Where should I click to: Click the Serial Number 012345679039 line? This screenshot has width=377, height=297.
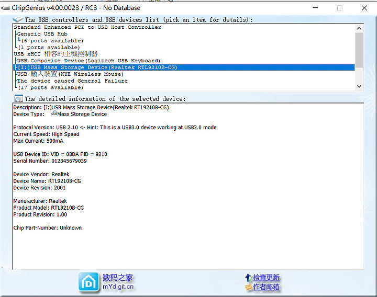click(x=50, y=161)
